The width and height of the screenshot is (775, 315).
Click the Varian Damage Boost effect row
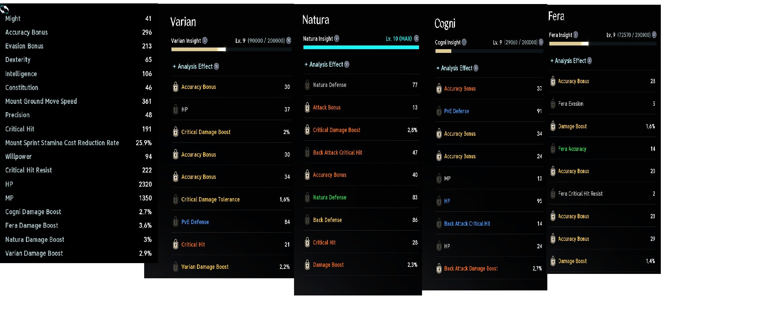point(231,267)
